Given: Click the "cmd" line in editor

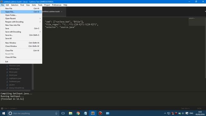Looking at the screenshot, I should tap(64, 22).
